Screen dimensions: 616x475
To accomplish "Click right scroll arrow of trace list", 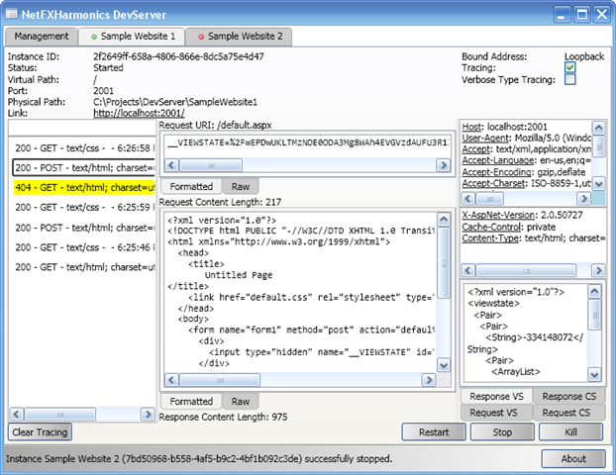I will point(148,415).
